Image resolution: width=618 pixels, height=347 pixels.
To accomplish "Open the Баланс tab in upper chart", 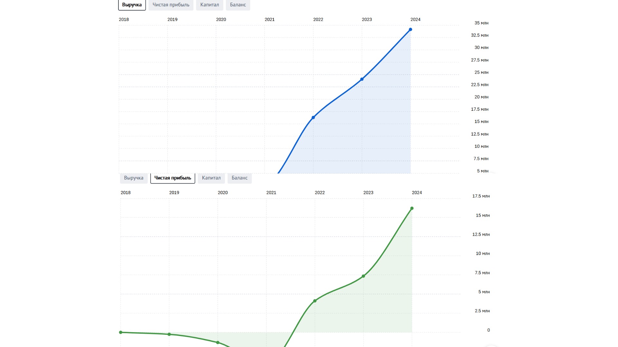I will [x=238, y=5].
